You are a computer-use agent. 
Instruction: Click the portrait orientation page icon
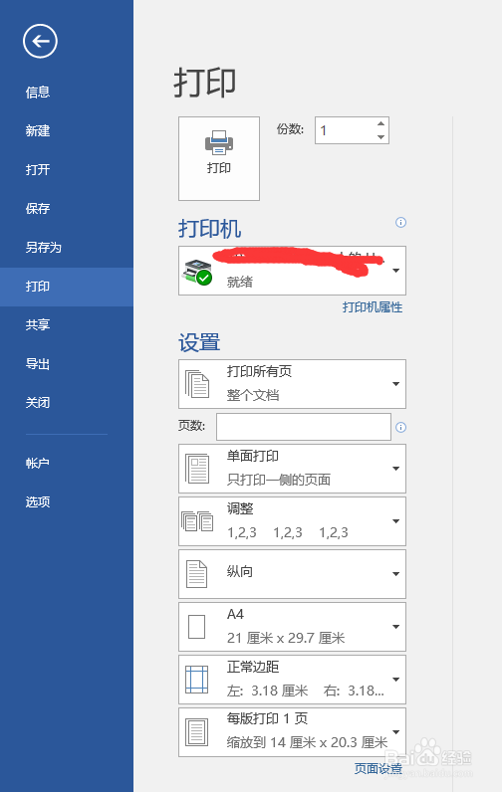point(196,574)
